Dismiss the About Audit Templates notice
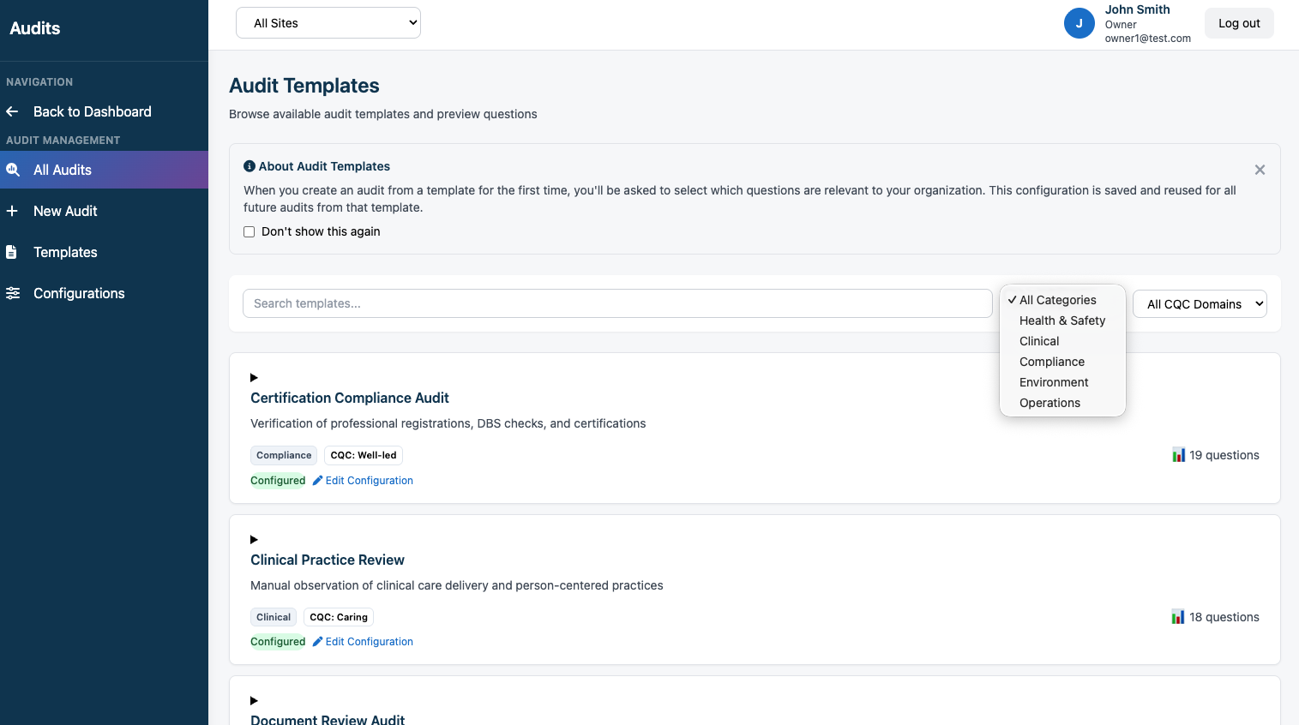The height and width of the screenshot is (725, 1299). point(1260,170)
